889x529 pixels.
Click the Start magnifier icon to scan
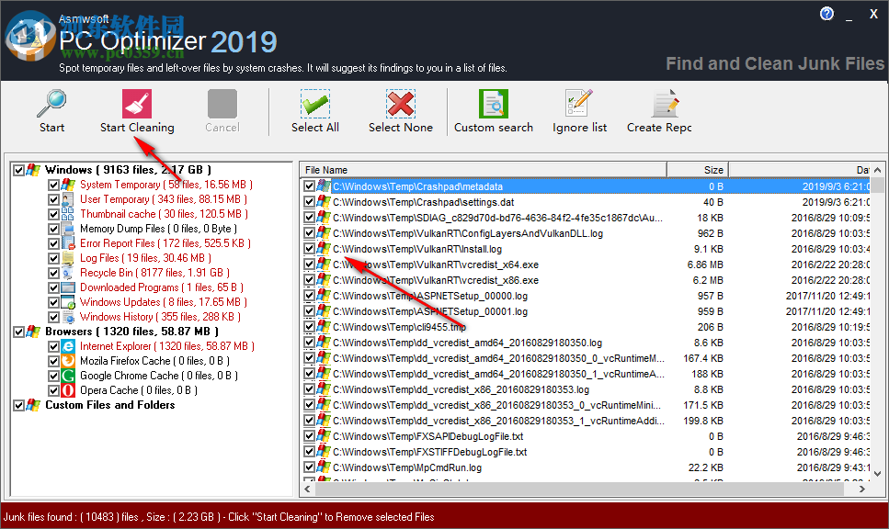point(51,104)
